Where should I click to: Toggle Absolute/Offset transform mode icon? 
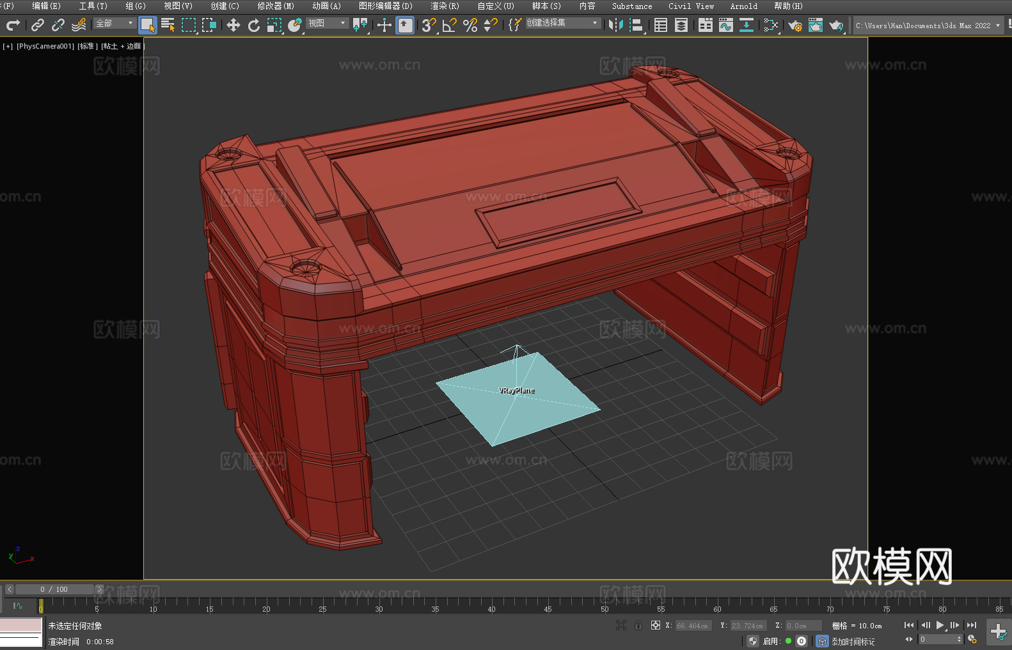coord(656,625)
